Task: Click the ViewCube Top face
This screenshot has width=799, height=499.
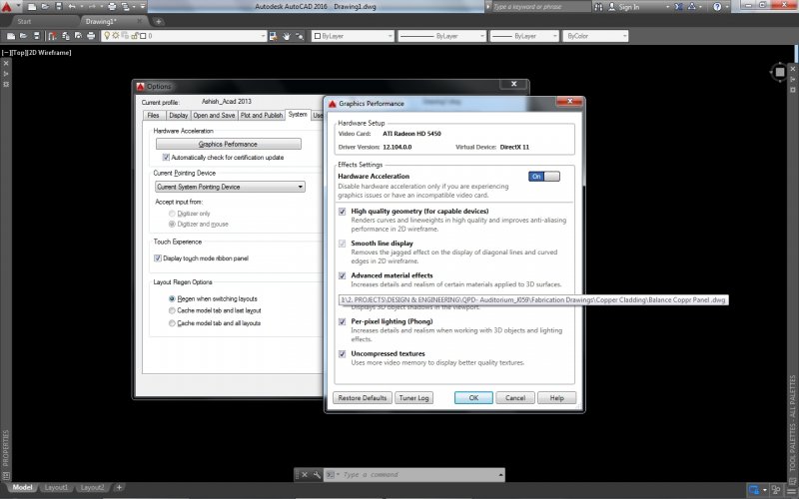Action: coord(780,72)
